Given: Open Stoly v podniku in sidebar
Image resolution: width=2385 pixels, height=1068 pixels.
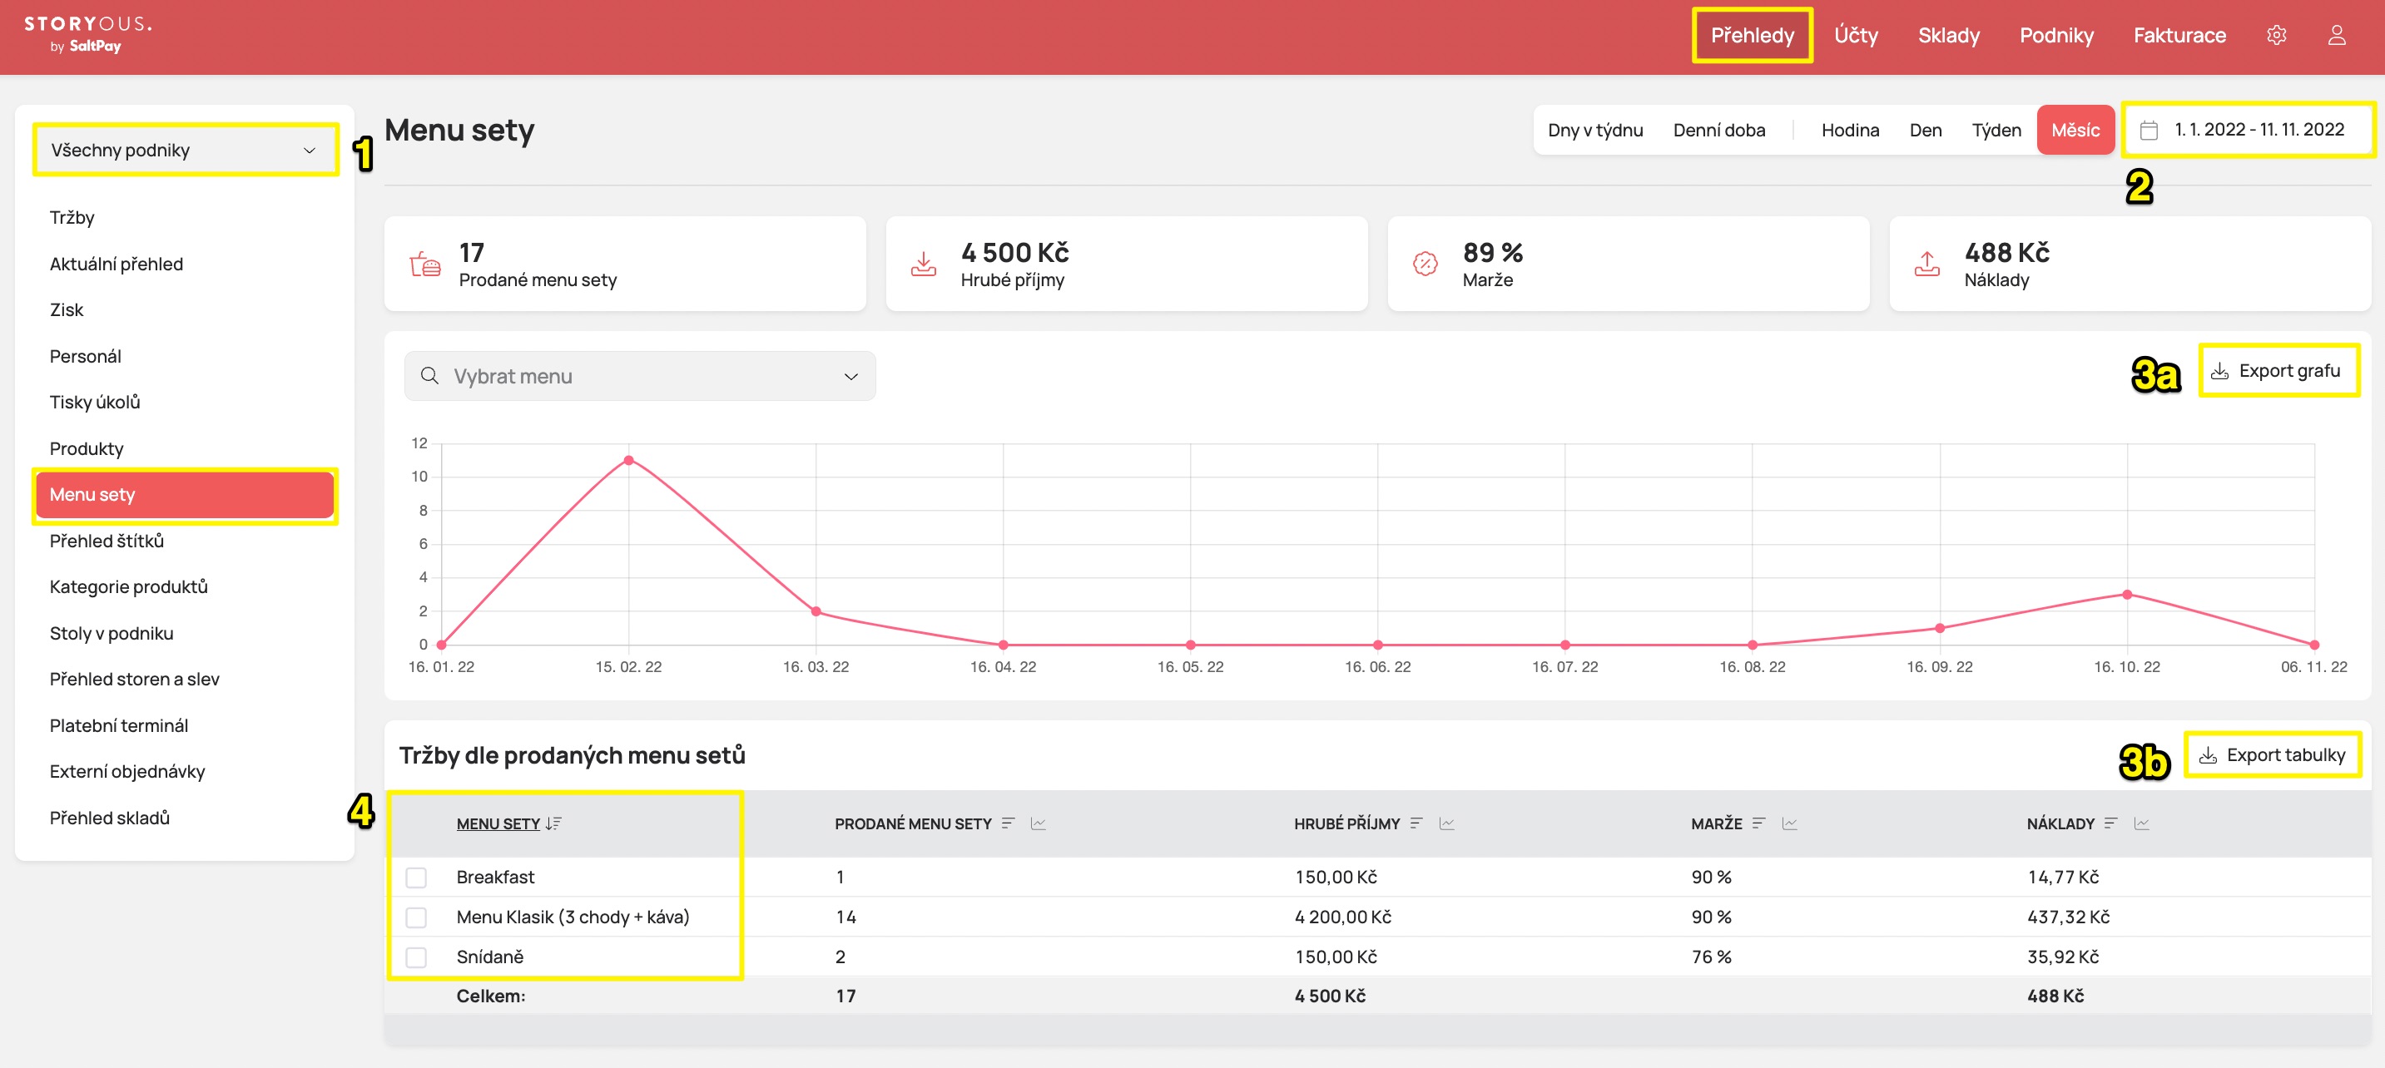Looking at the screenshot, I should 112,633.
